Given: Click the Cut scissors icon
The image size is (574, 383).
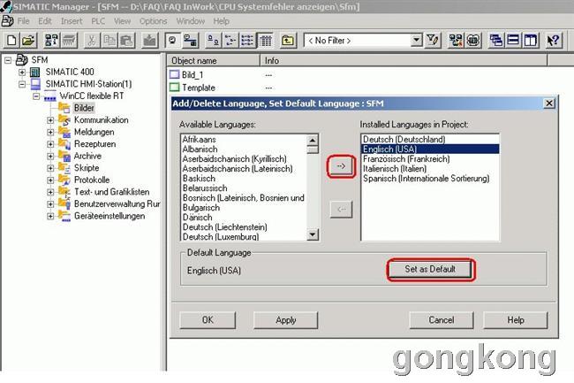Looking at the screenshot, I should pos(92,41).
